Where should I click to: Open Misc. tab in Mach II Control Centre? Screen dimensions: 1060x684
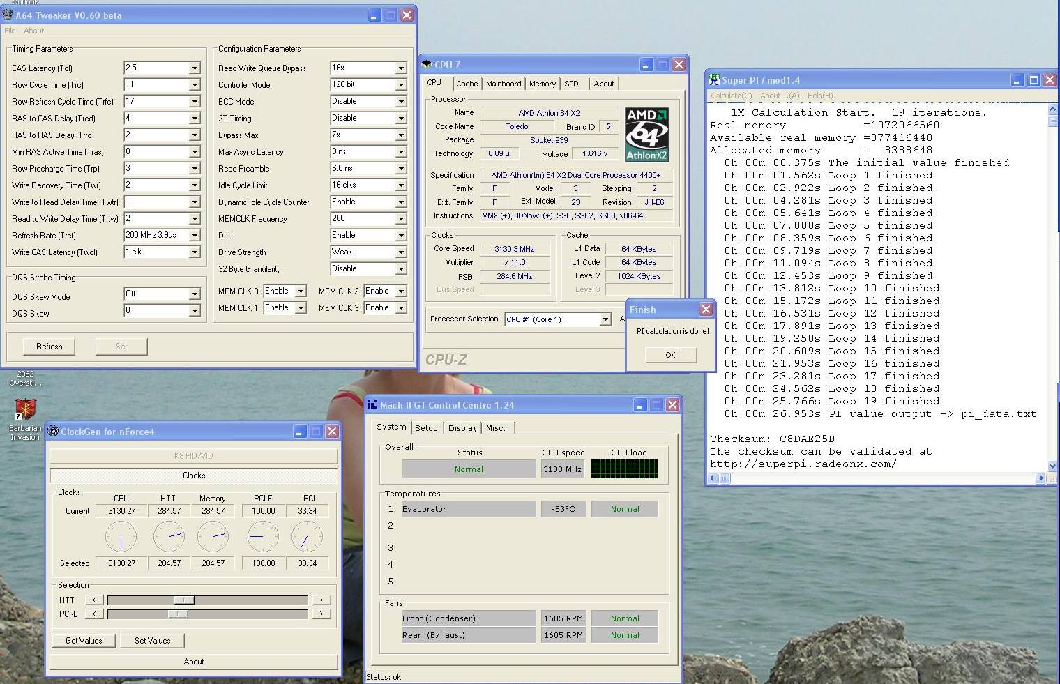(x=496, y=428)
